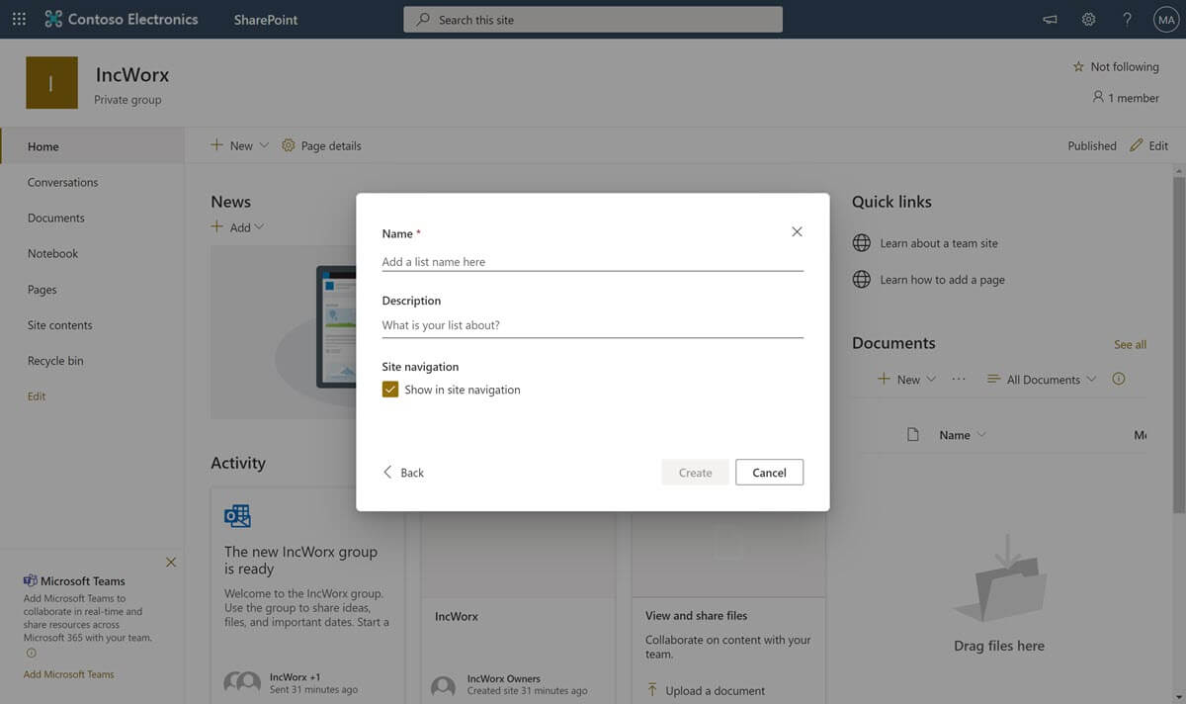1186x704 pixels.
Task: Click the IncWorx site title
Action: tap(132, 74)
